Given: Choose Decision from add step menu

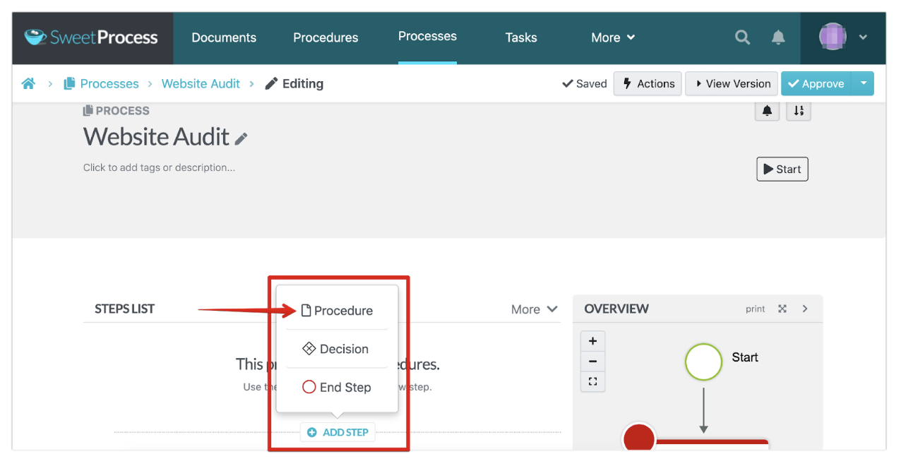Looking at the screenshot, I should 336,349.
